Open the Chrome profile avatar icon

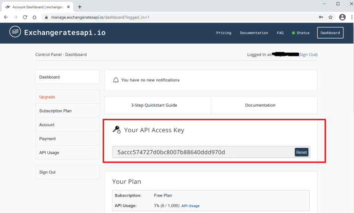[x=342, y=17]
